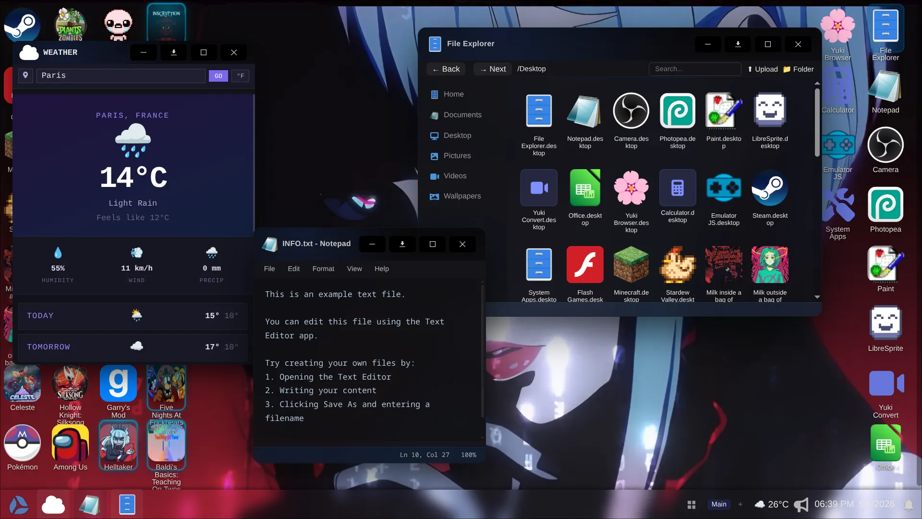This screenshot has width=922, height=519.
Task: Open the app grid in taskbar
Action: pyautogui.click(x=691, y=505)
